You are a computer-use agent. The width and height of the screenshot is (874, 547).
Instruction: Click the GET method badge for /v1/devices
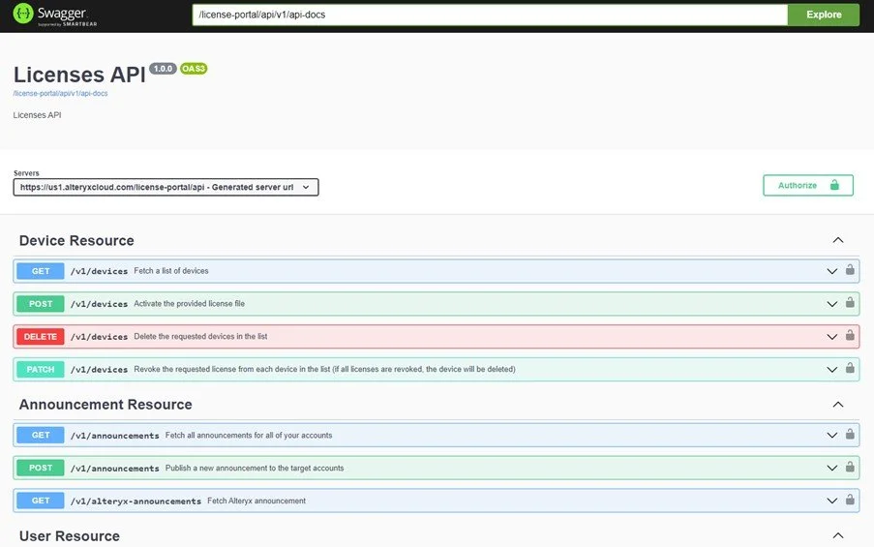(40, 271)
